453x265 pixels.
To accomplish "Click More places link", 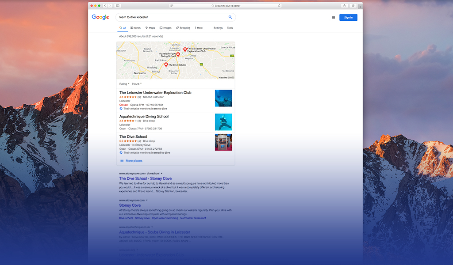I will pos(134,161).
